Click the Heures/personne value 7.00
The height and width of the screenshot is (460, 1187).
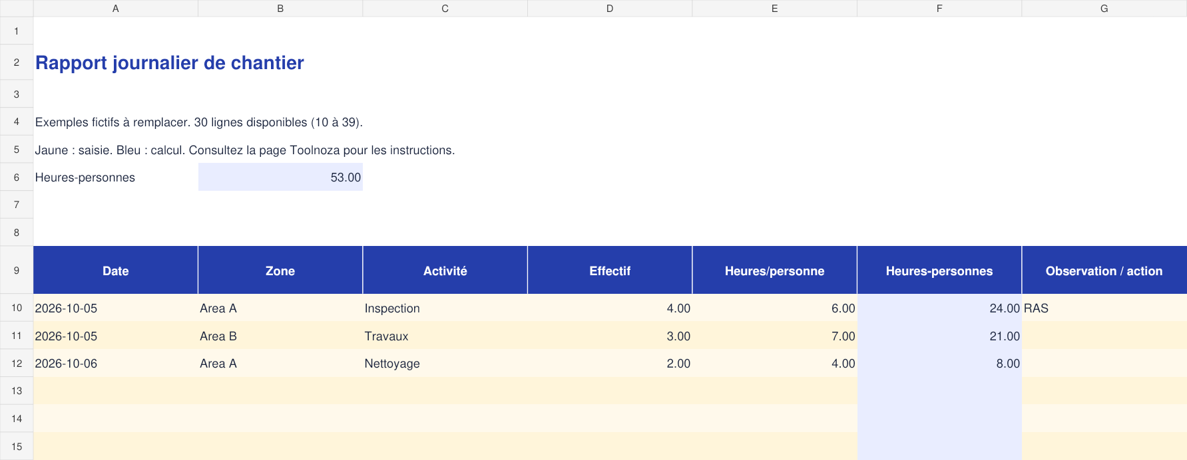click(775, 336)
